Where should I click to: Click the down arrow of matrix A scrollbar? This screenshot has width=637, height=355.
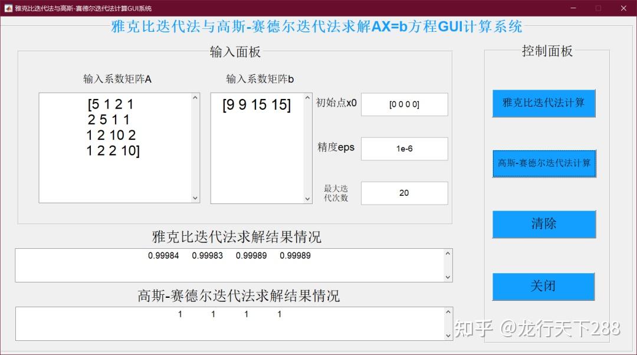point(195,199)
